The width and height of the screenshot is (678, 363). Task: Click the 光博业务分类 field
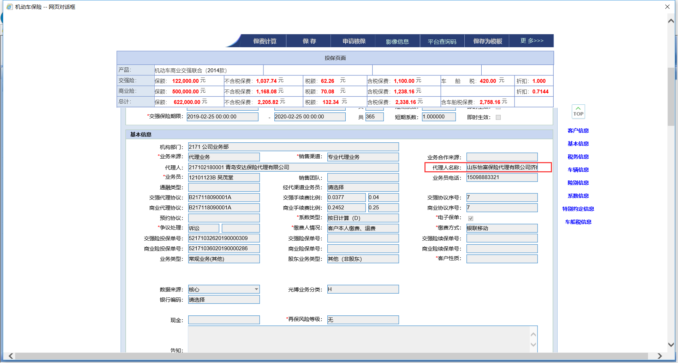363,289
